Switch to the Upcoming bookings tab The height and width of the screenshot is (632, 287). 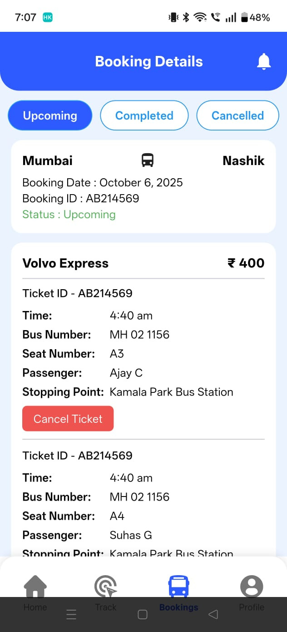50,115
